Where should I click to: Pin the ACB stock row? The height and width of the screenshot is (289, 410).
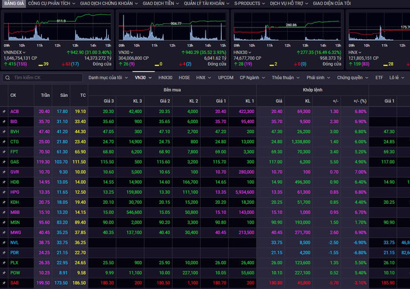click(x=4, y=111)
